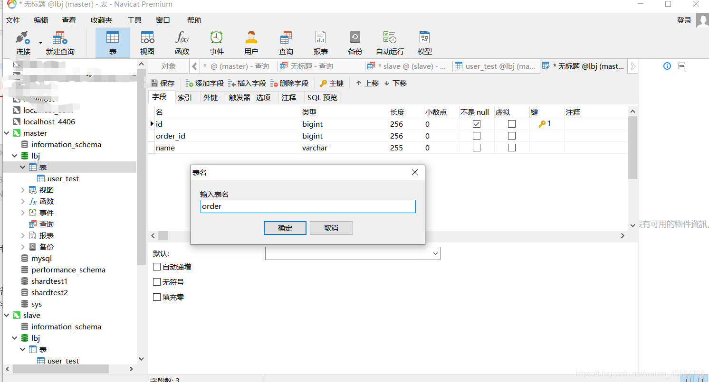Click the blue info icon in right panel

[667, 66]
